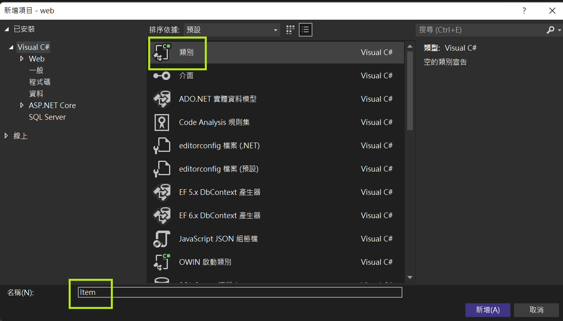This screenshot has height=321, width=563.
Task: Select the ADO.NET 實體資料模型 template name
Action: click(218, 99)
